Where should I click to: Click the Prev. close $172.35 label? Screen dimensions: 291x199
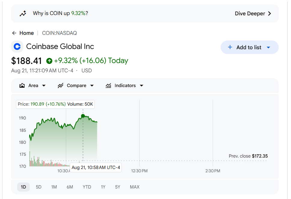coord(248,156)
